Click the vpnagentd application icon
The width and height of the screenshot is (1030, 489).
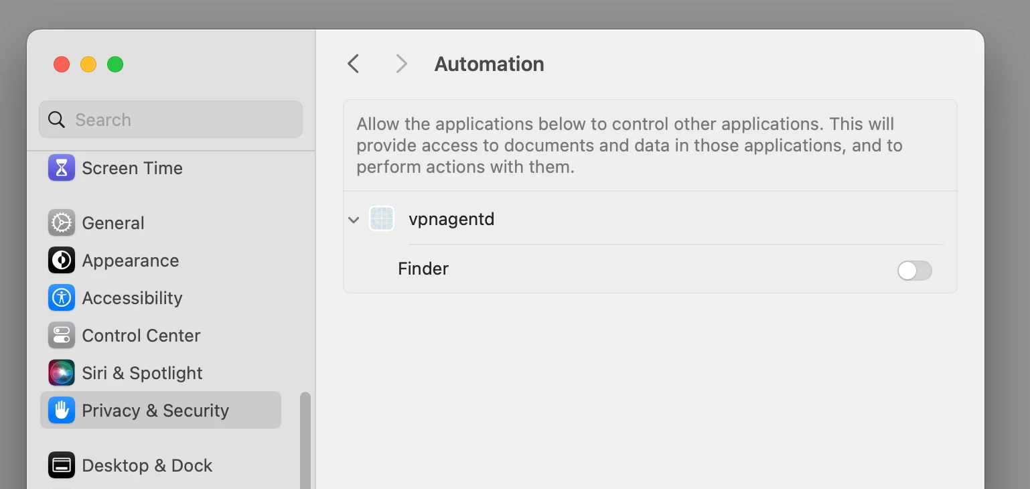click(382, 219)
